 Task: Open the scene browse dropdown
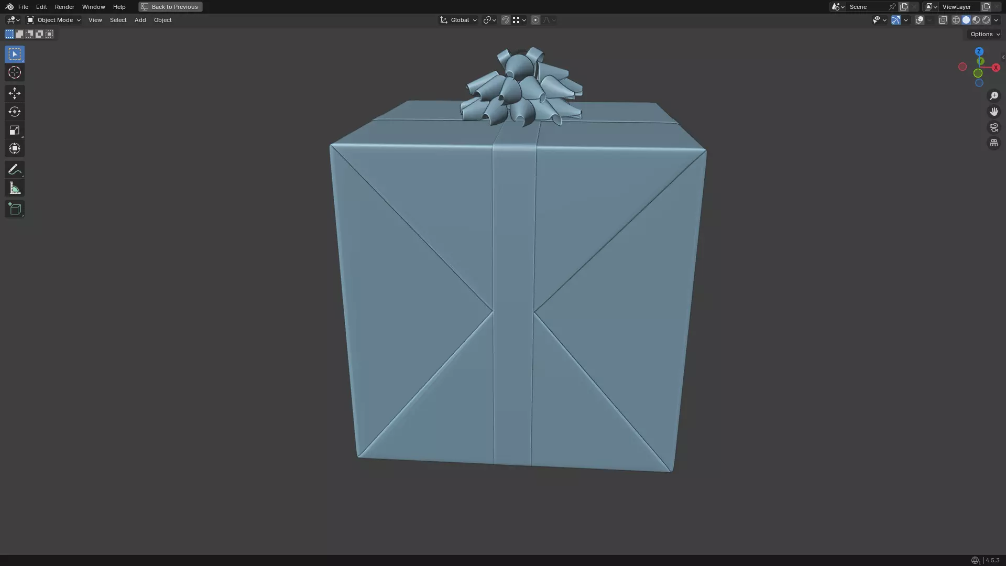coord(837,7)
